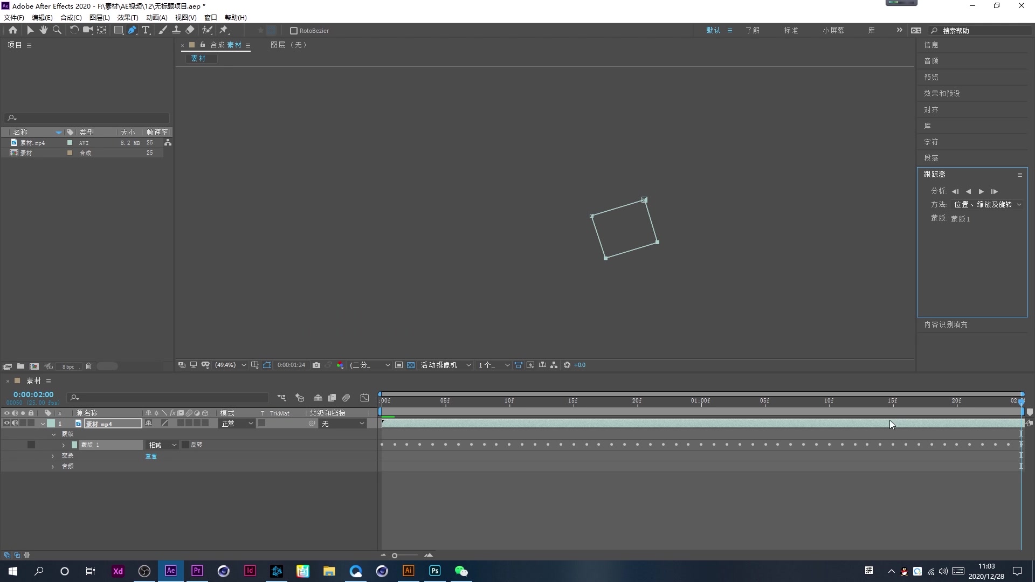This screenshot has width=1035, height=582.
Task: Open the 活动摄像机 camera dropdown
Action: click(446, 365)
